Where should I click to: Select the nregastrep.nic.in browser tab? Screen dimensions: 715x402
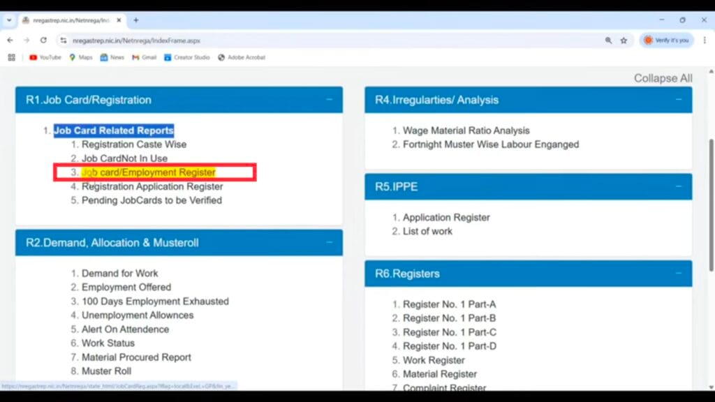[x=70, y=20]
